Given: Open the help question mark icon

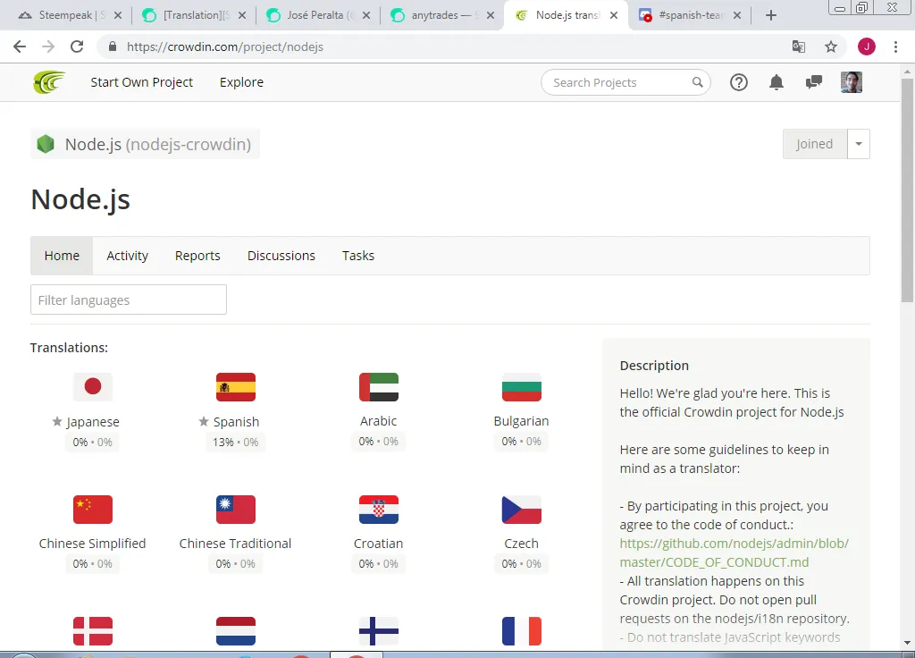Looking at the screenshot, I should 739,82.
